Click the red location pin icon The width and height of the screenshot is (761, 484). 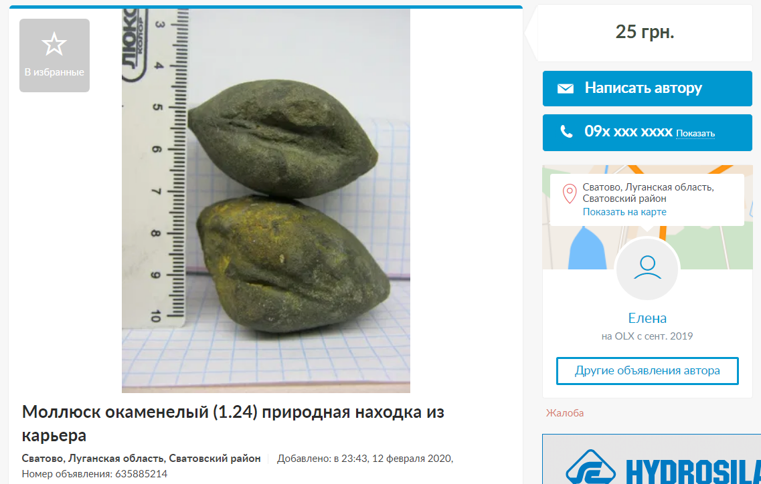pos(570,193)
